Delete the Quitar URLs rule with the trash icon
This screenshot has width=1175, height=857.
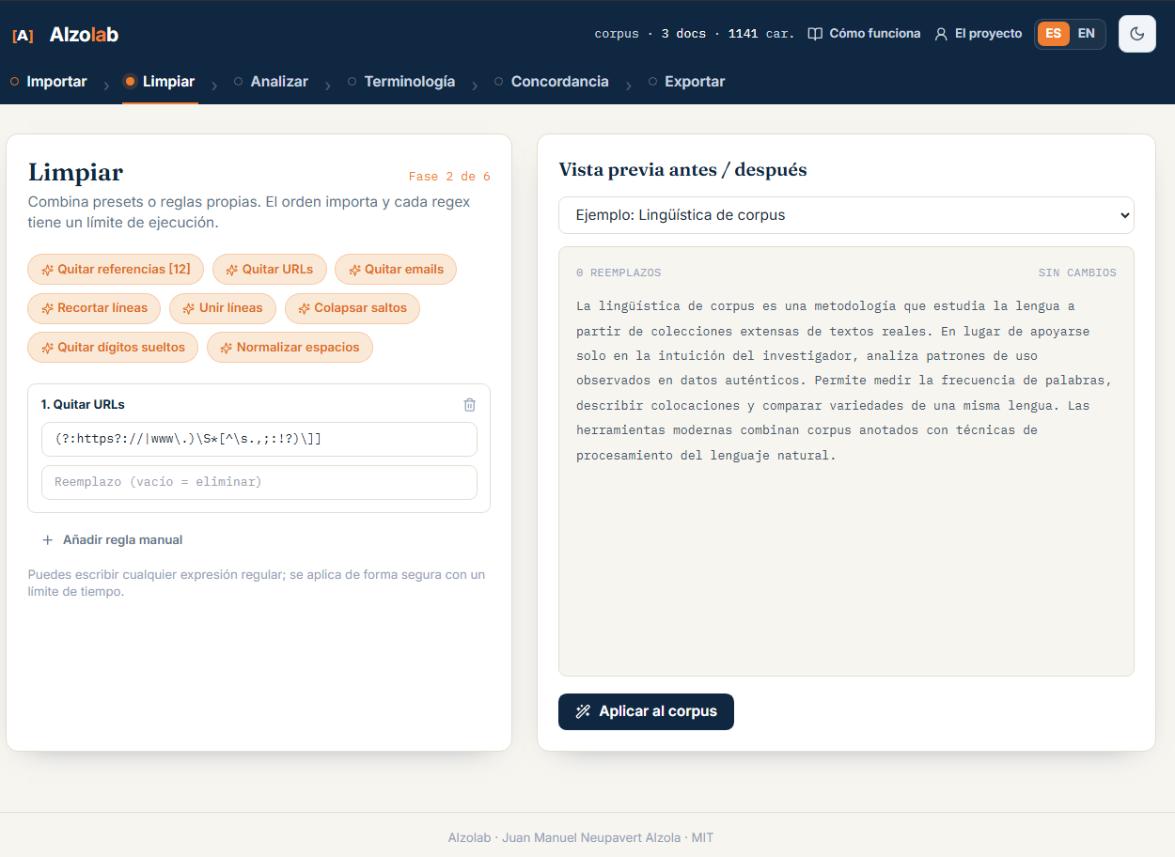(470, 404)
